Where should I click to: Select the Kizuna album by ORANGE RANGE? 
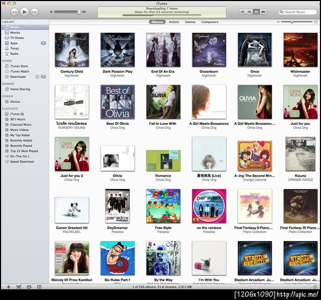[300, 154]
